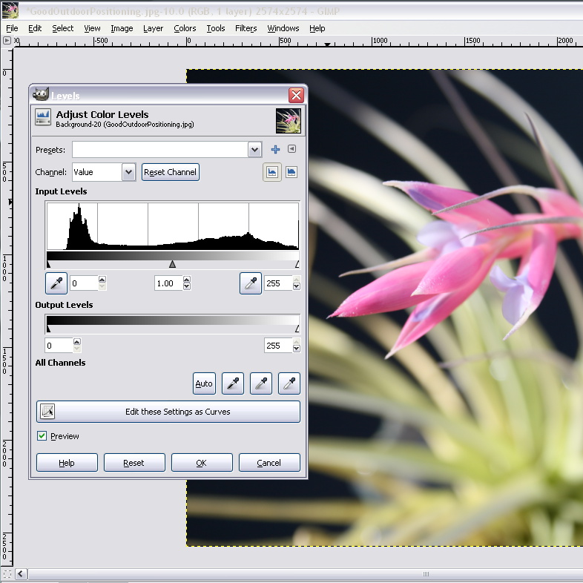Click horizontal scrollbar left arrow
583x583 pixels.
pyautogui.click(x=21, y=573)
